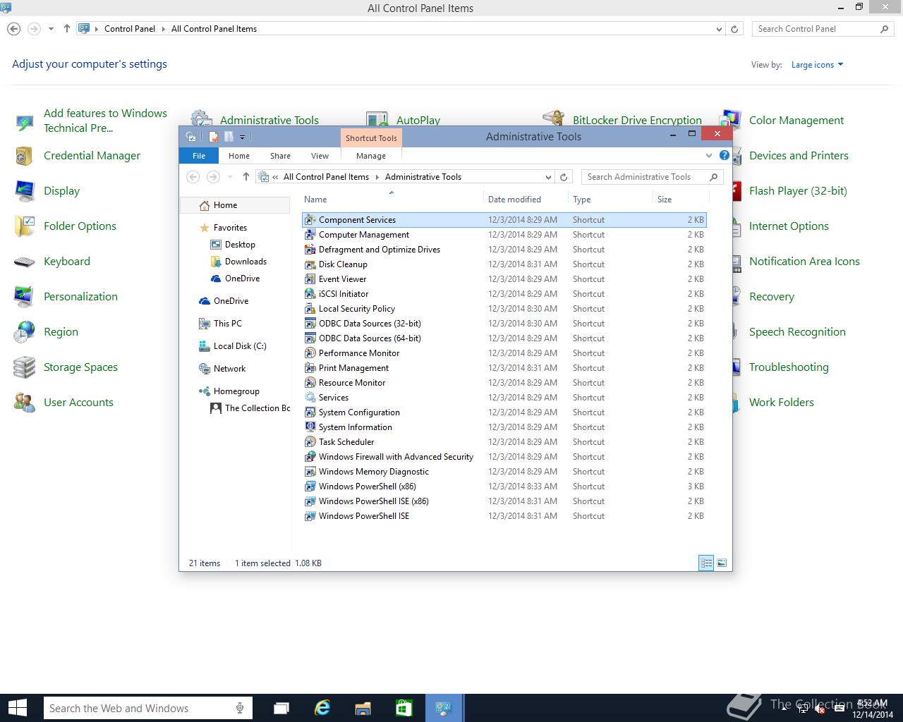Click the Services gear icon
Image resolution: width=903 pixels, height=722 pixels.
[x=310, y=398]
